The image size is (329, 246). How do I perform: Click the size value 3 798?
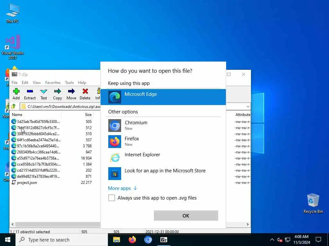(87, 146)
